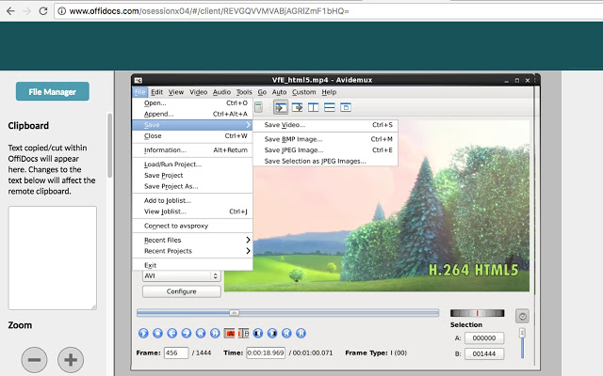Set selection marker A
Image resolution: width=603 pixels, height=376 pixels.
230,333
